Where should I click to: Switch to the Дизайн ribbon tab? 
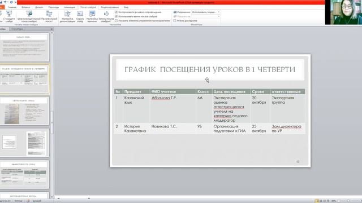pyautogui.click(x=39, y=7)
